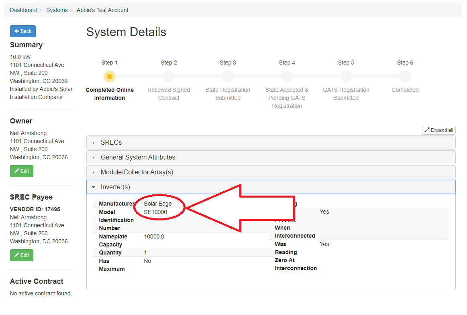Click the Step 2 progress circle

click(169, 76)
